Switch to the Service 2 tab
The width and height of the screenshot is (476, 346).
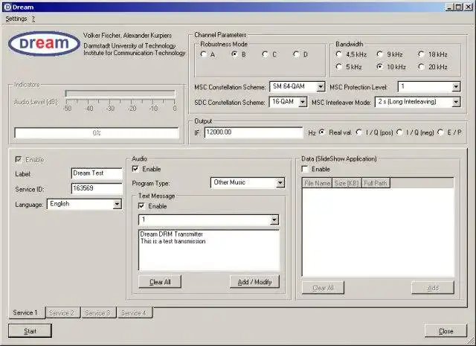pos(62,313)
